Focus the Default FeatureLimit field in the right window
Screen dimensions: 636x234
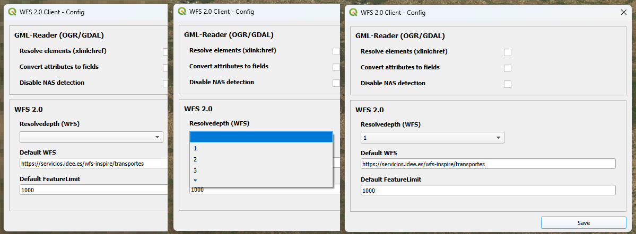pos(489,190)
